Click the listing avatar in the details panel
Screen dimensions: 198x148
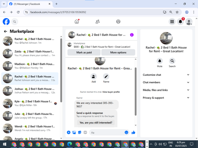[x=166, y=38]
